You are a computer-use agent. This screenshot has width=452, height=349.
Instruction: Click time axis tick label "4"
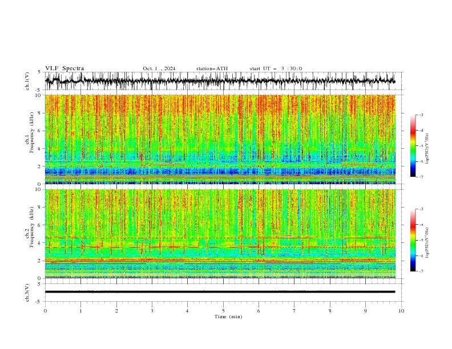click(x=187, y=311)
